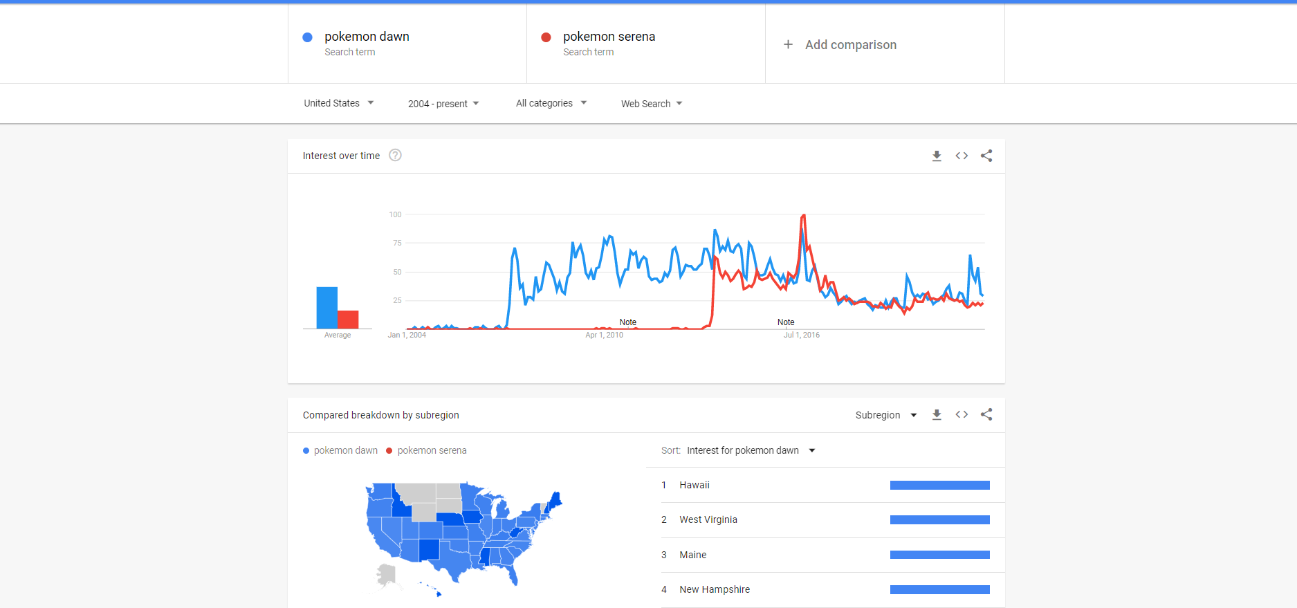This screenshot has width=1297, height=608.
Task: Download the subregion breakdown data
Action: pos(937,415)
